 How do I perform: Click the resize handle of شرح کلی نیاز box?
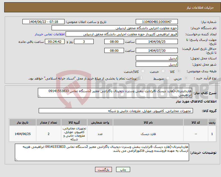(x=39, y=96)
